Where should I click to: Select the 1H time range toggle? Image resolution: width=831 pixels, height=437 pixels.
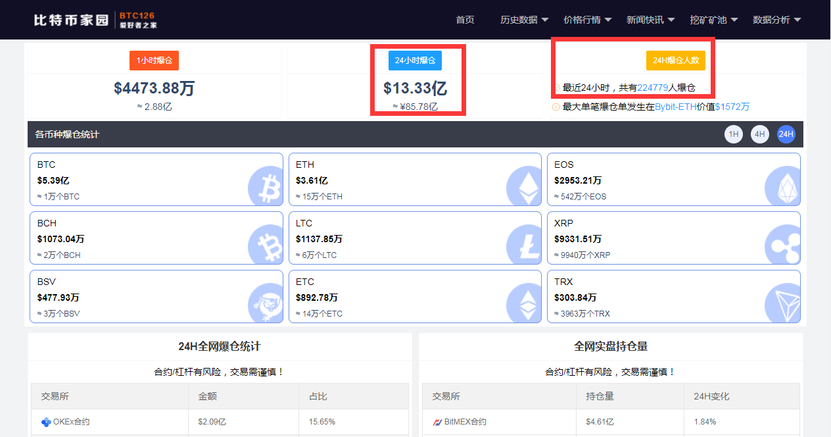pyautogui.click(x=734, y=134)
